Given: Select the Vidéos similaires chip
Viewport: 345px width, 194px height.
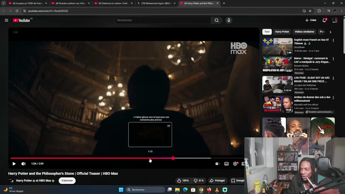Looking at the screenshot, I should [304, 32].
